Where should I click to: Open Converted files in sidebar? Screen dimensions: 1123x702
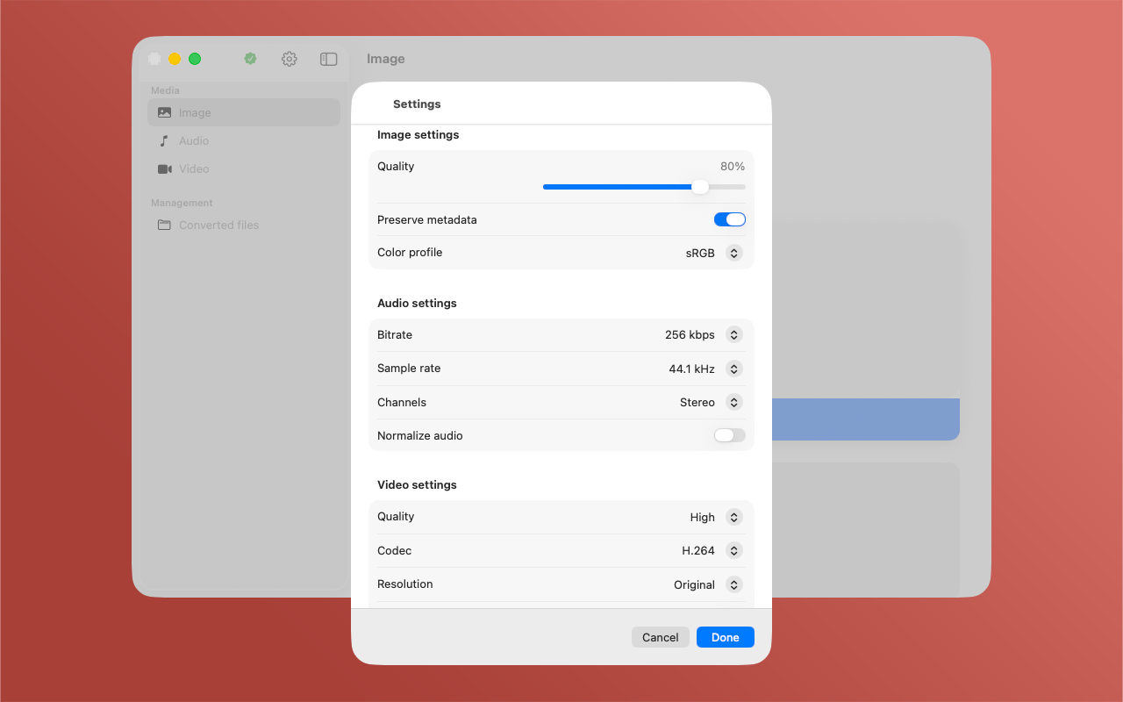pyautogui.click(x=244, y=225)
